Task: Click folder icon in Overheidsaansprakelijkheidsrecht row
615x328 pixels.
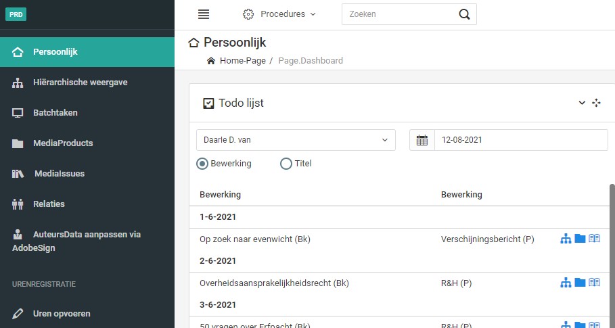Action: pyautogui.click(x=580, y=283)
